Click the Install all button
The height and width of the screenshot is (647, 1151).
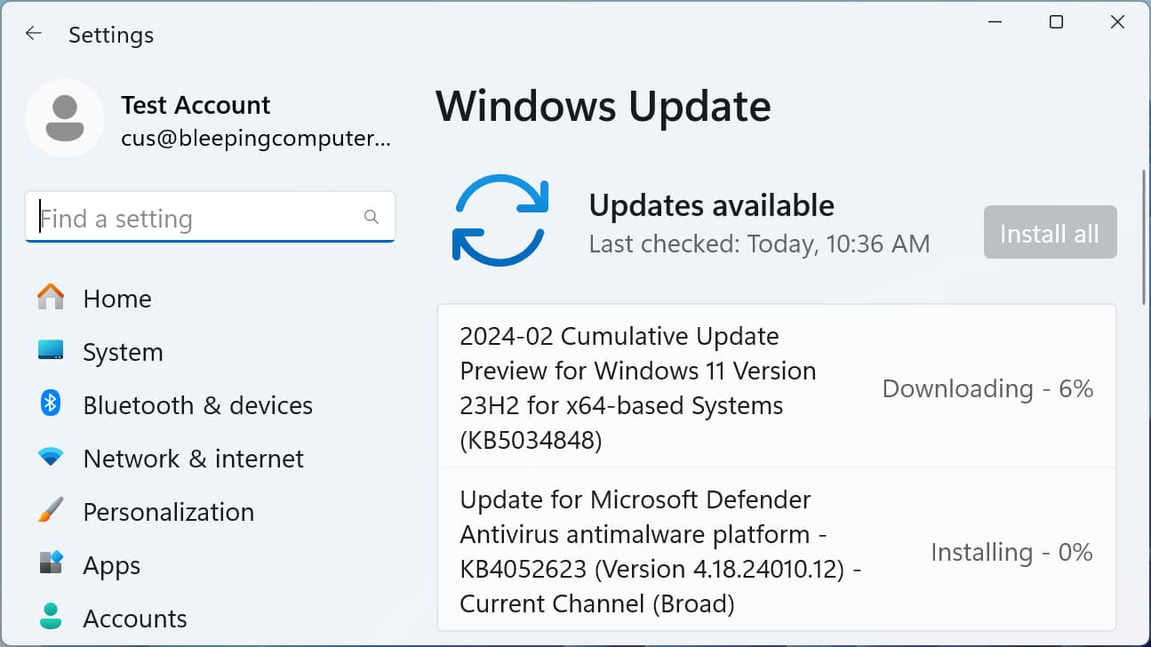(x=1050, y=232)
